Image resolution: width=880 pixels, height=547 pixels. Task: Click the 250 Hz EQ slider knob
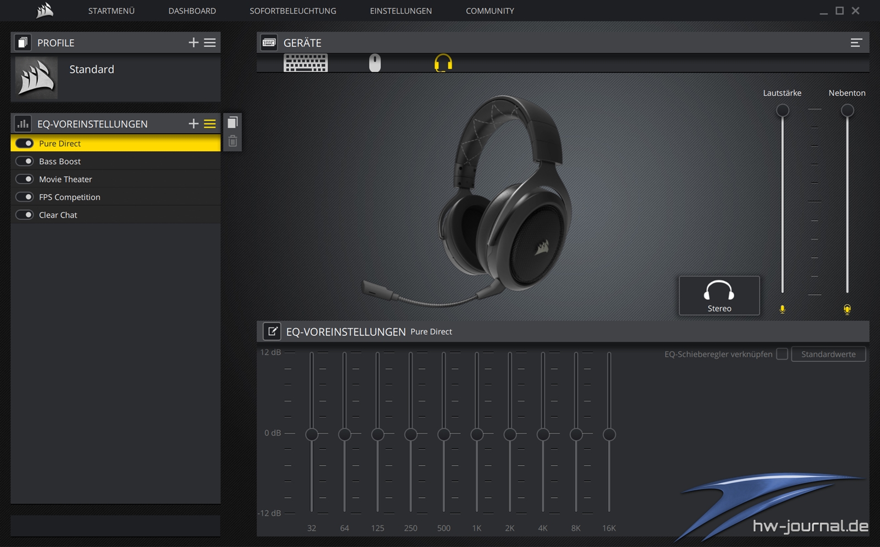[411, 434]
